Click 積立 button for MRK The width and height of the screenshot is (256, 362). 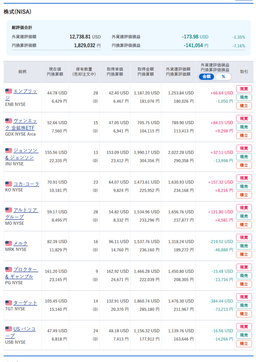click(x=244, y=255)
